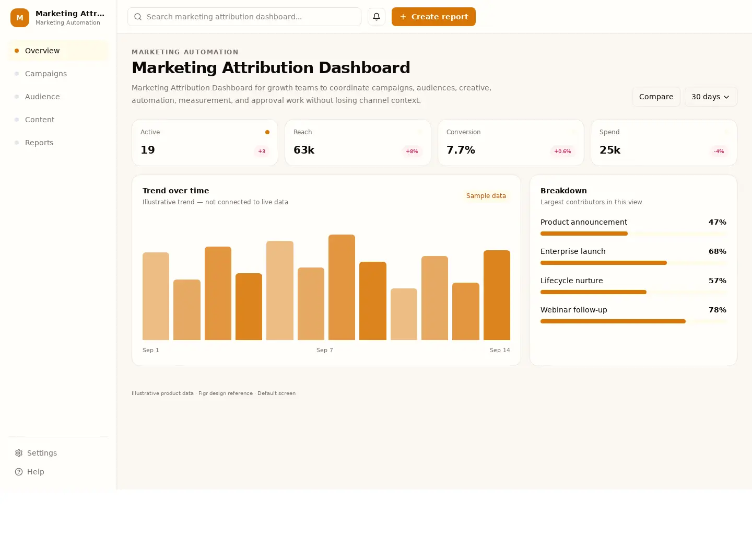The width and height of the screenshot is (752, 535).
Task: Click the Breakdown panel heading
Action: [563, 191]
